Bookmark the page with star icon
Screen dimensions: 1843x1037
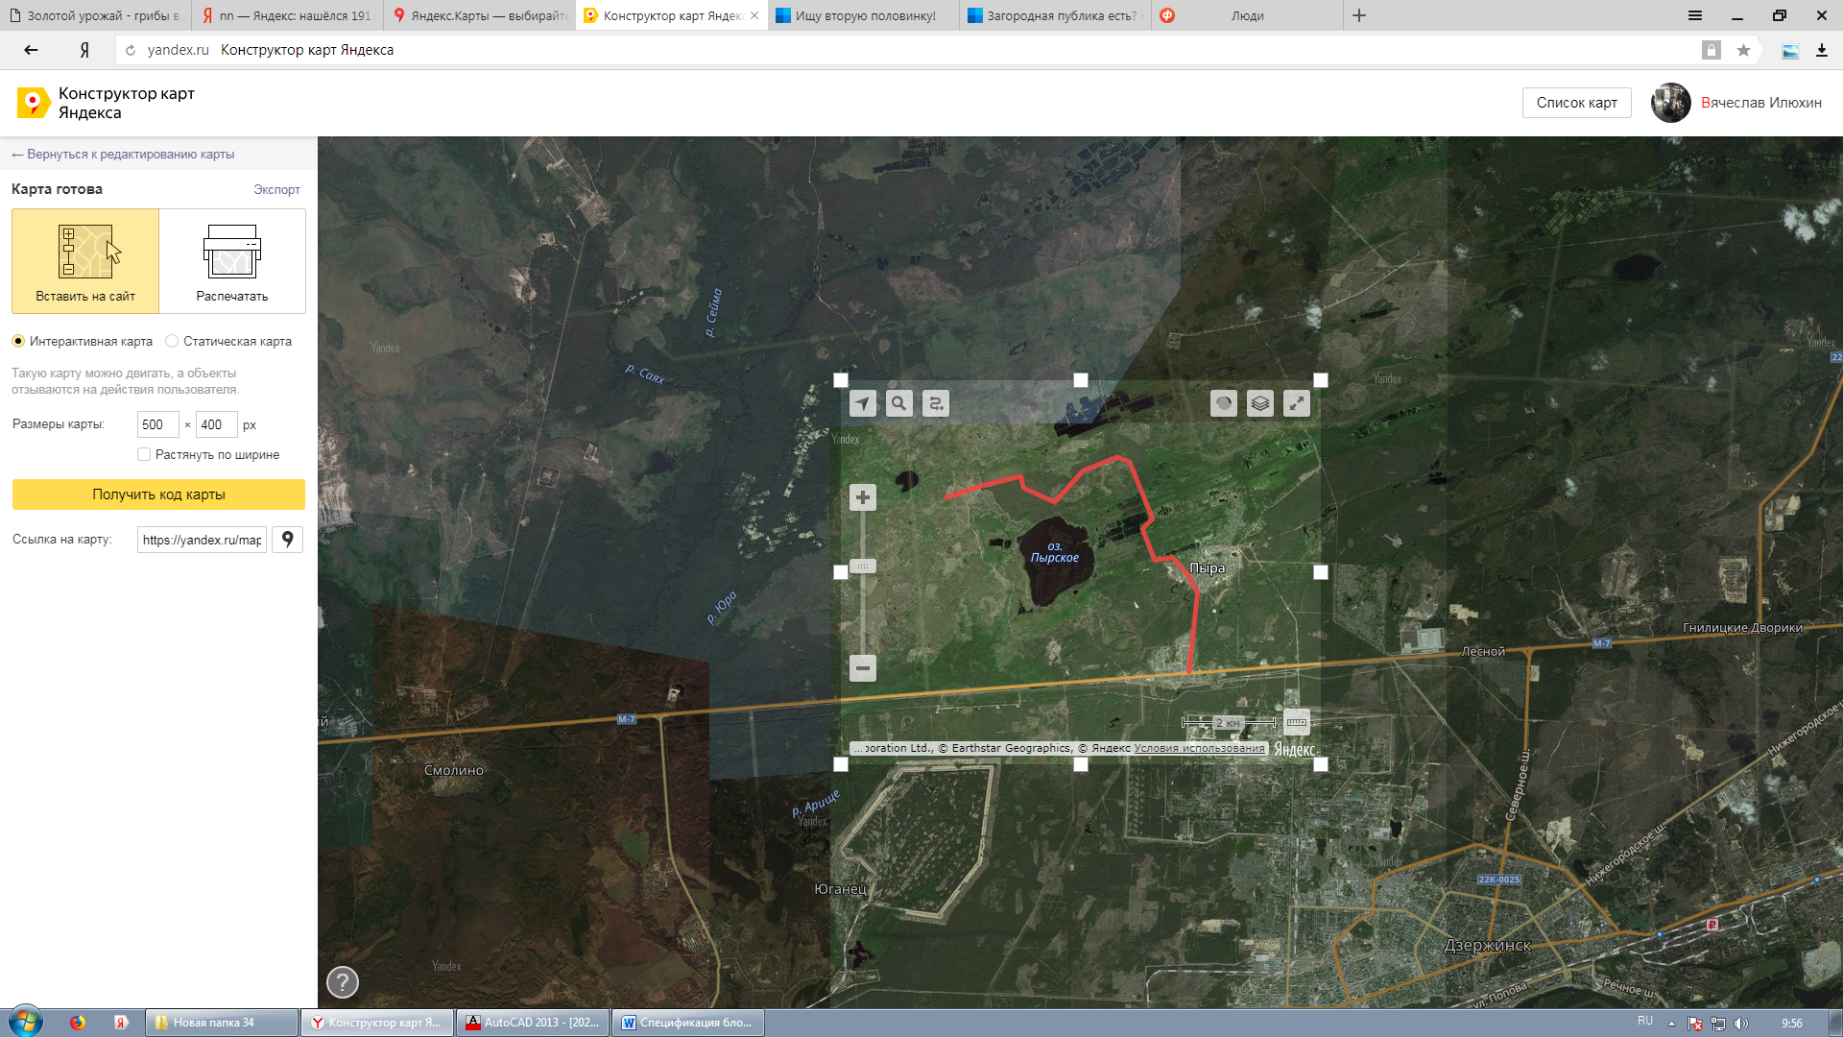pos(1743,50)
